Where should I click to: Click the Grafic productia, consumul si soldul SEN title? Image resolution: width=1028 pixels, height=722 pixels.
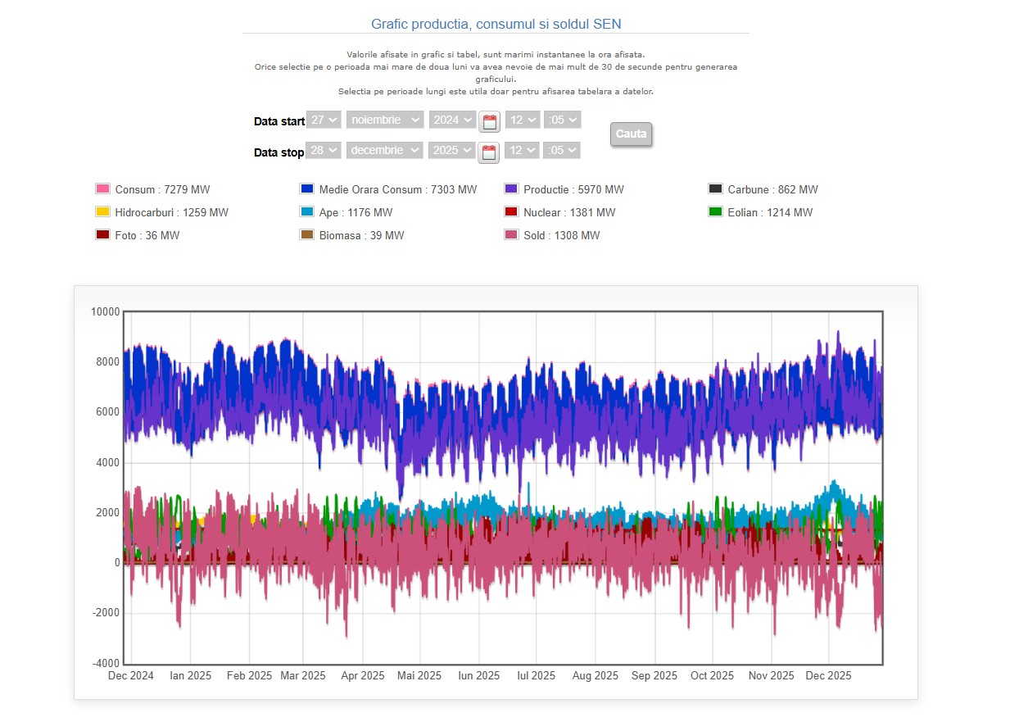[x=496, y=24]
